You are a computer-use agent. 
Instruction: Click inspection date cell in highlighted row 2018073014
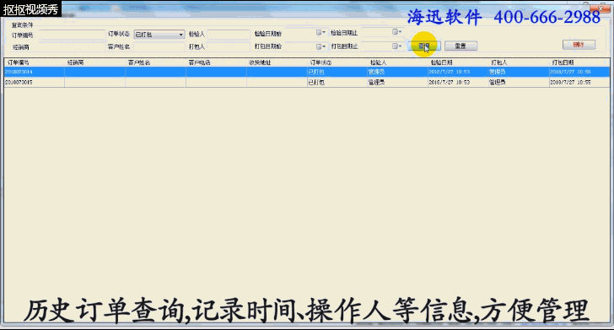point(458,72)
